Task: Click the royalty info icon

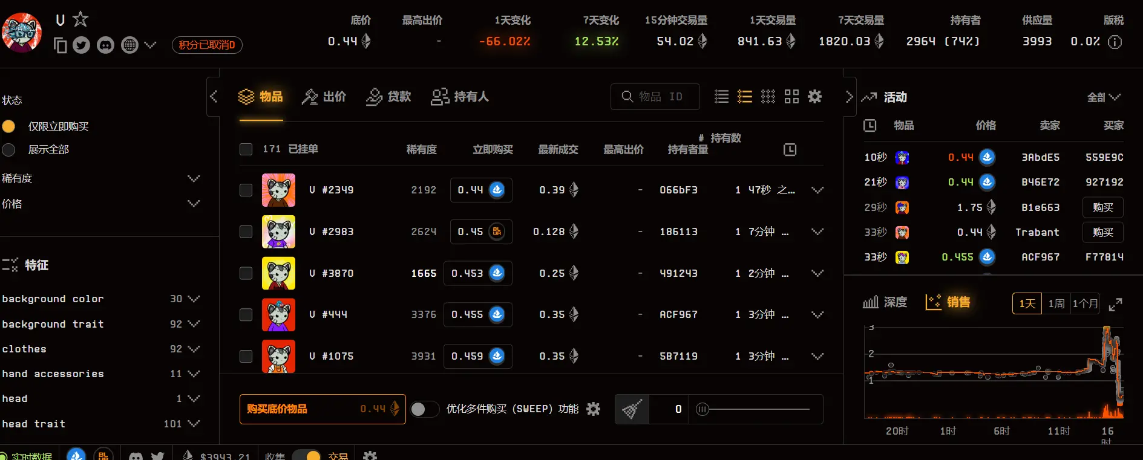Action: click(x=1114, y=42)
